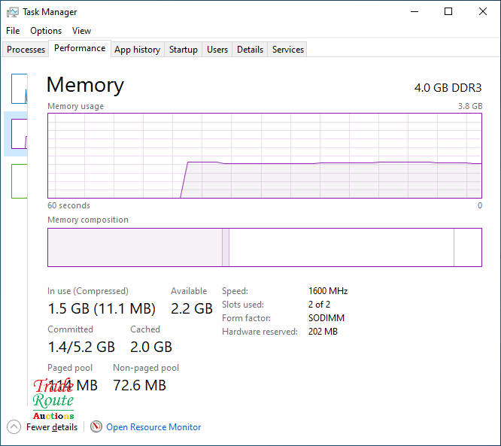Select the Performance tab
Screen dimensions: 501x446
click(x=80, y=48)
